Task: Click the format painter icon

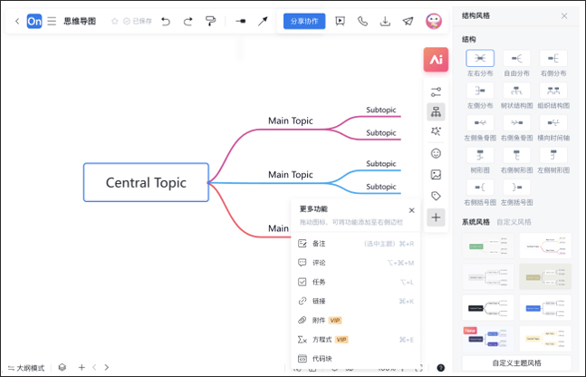Action: pos(210,21)
